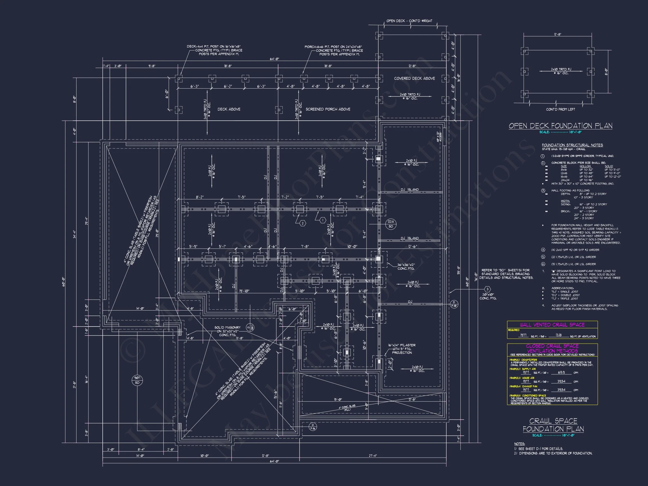Click the 36"x36"x12" Conc. Ftg. label

click(406, 267)
